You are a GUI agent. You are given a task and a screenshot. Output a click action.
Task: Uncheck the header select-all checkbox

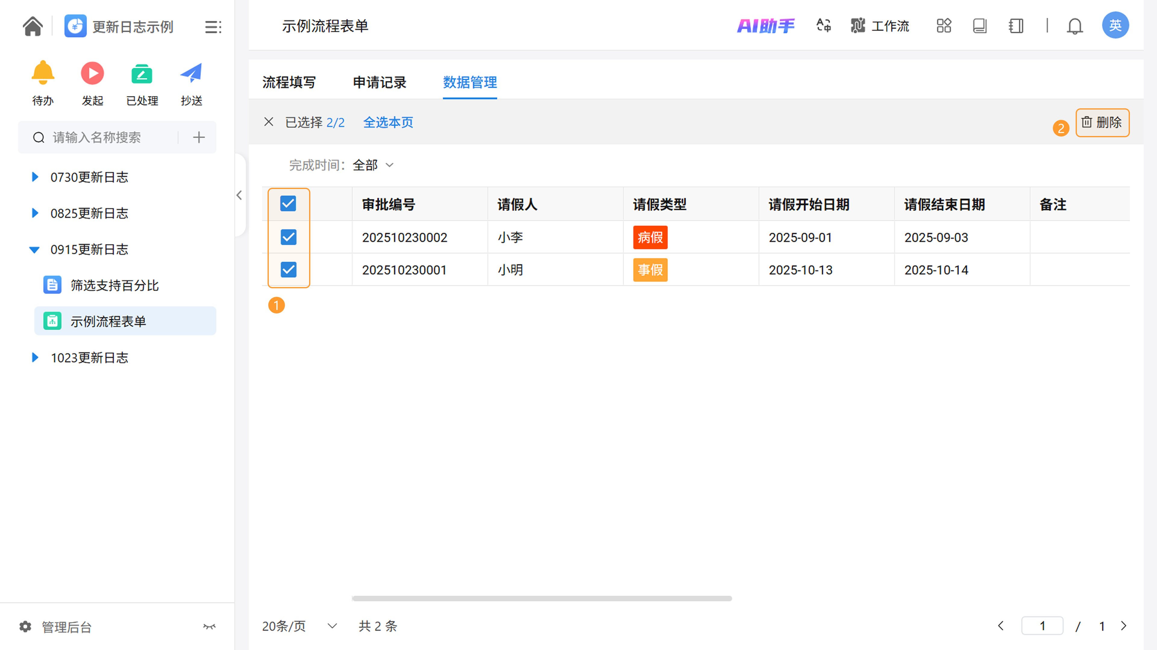click(288, 204)
